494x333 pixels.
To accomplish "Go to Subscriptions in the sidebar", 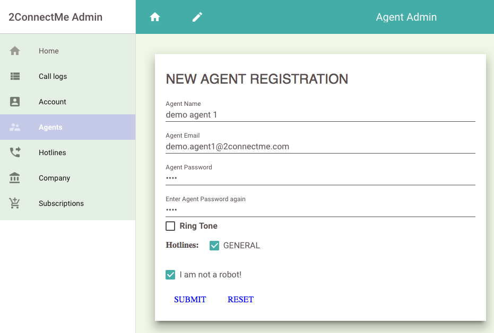I will coord(61,203).
